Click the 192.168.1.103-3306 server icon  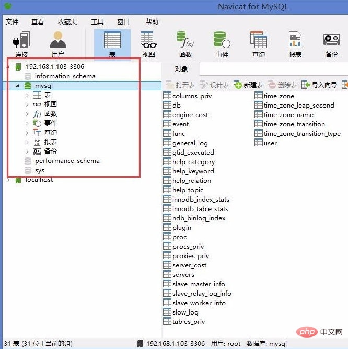[x=18, y=67]
